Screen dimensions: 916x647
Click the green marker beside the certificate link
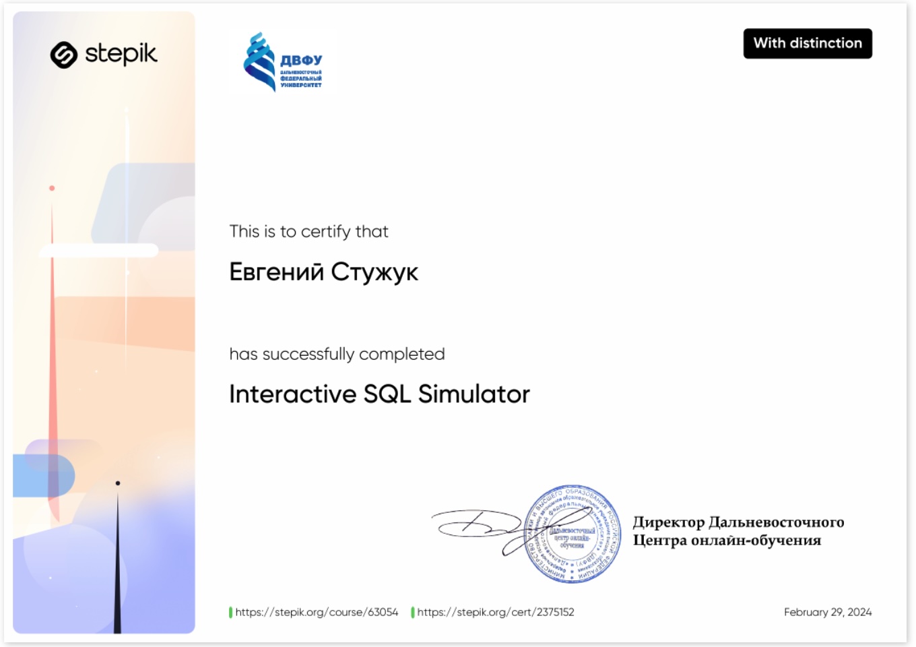[x=414, y=613]
